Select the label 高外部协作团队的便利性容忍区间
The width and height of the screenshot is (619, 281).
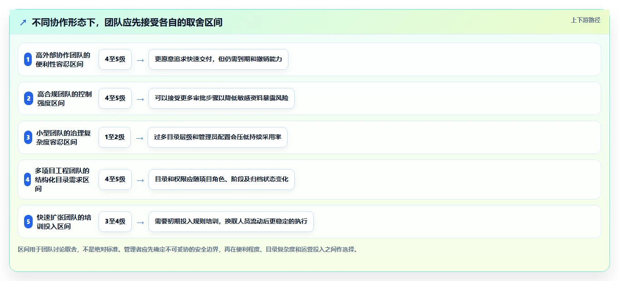pyautogui.click(x=63, y=59)
